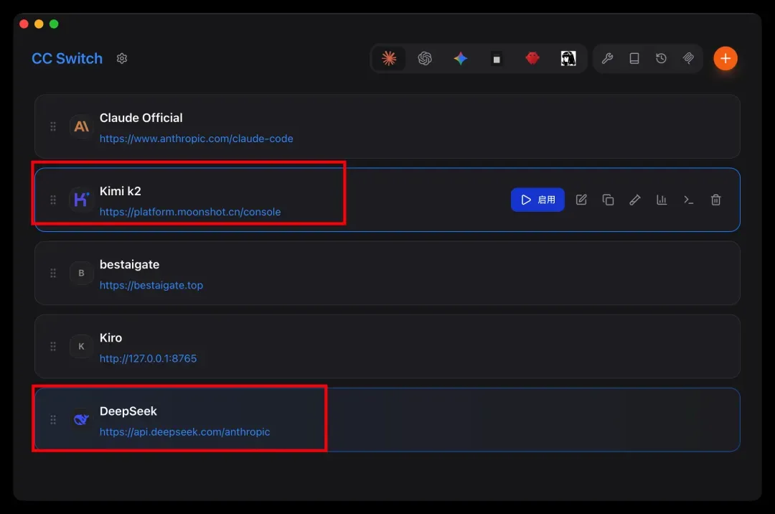Open the paperclip icon in toolbar
This screenshot has width=775, height=514.
(x=688, y=58)
